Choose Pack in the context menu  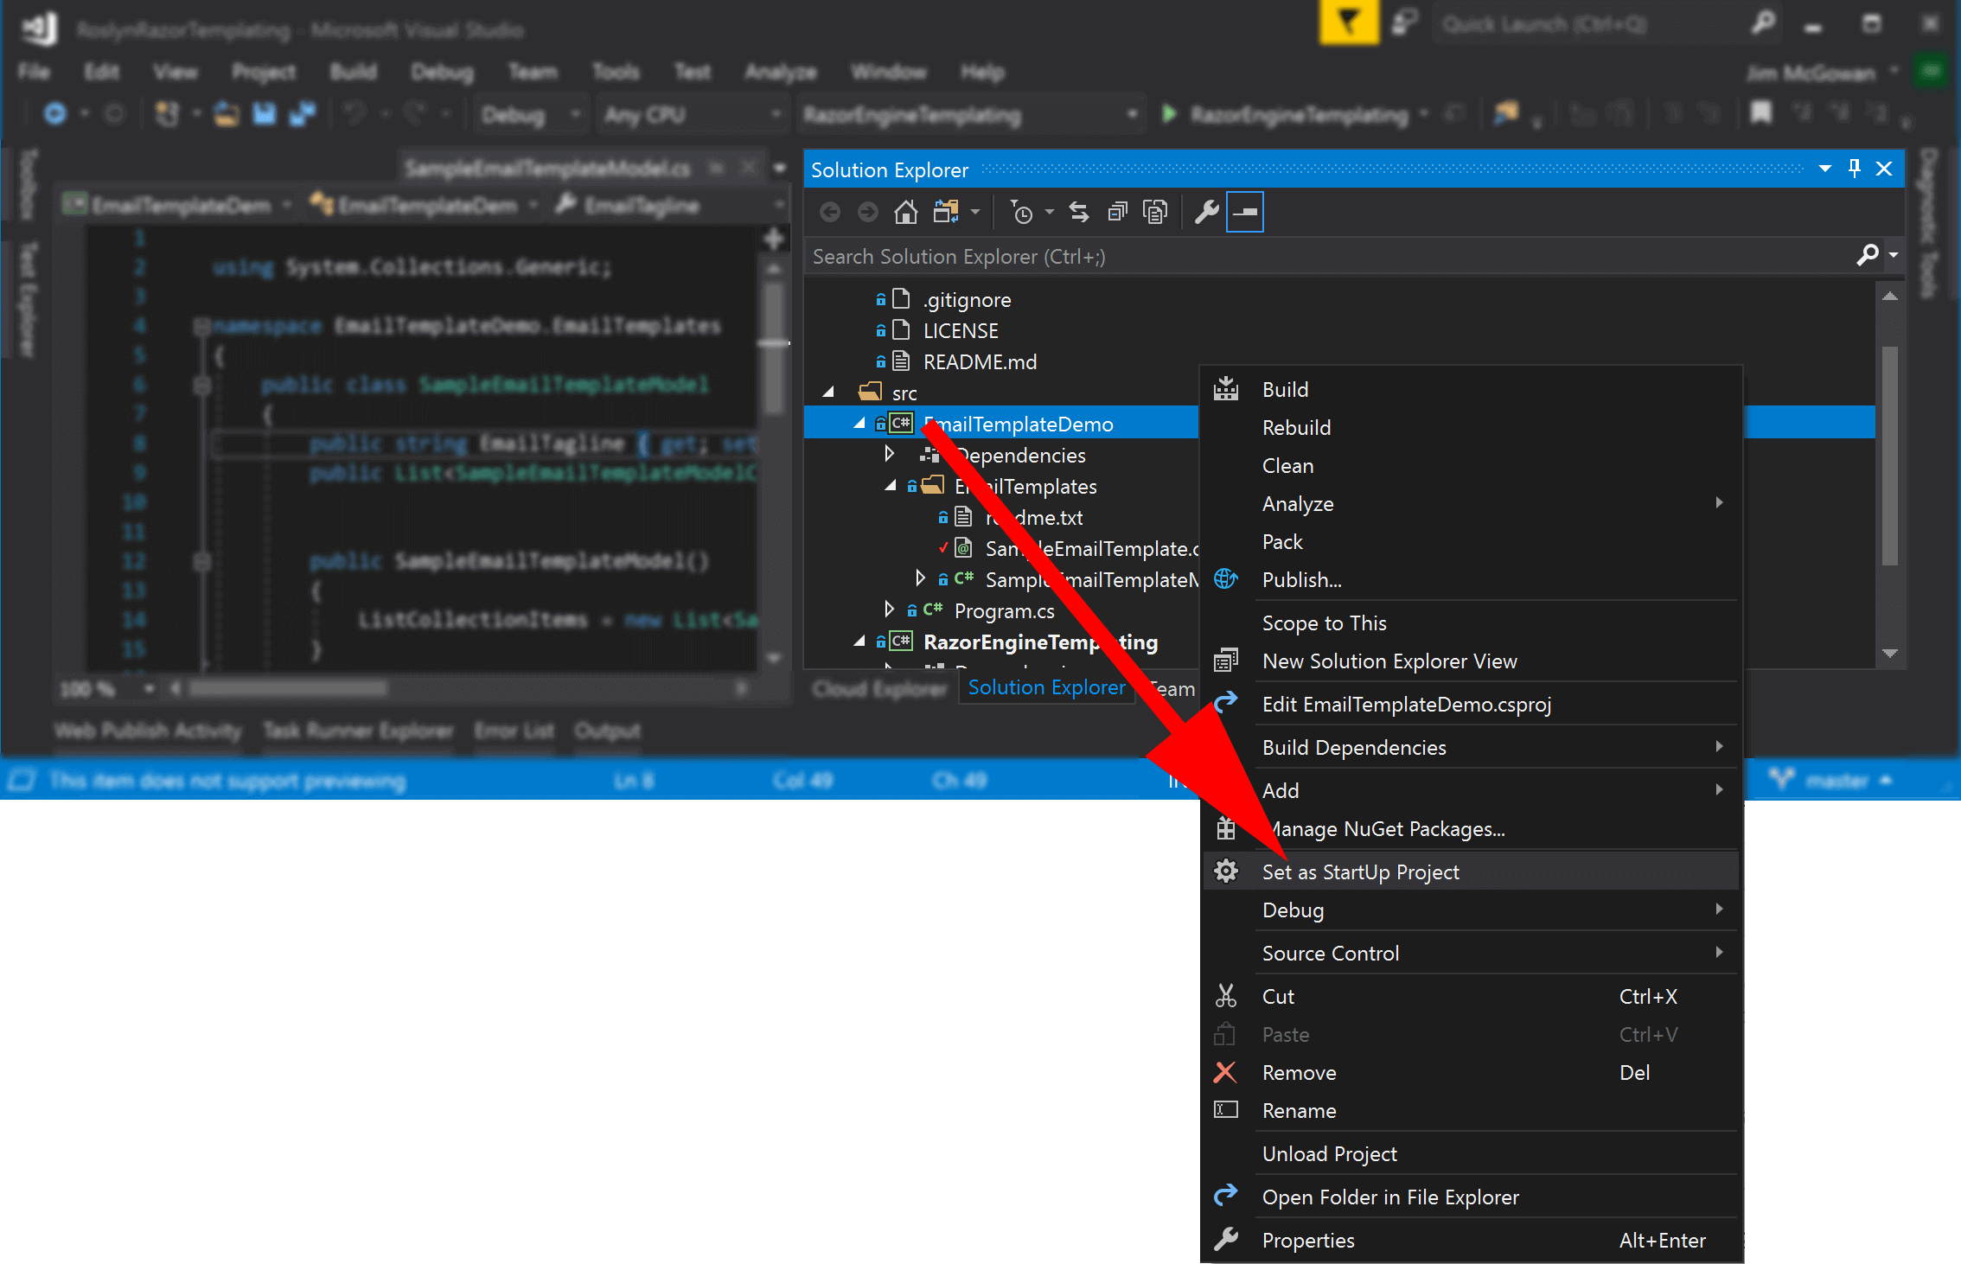coord(1471,542)
